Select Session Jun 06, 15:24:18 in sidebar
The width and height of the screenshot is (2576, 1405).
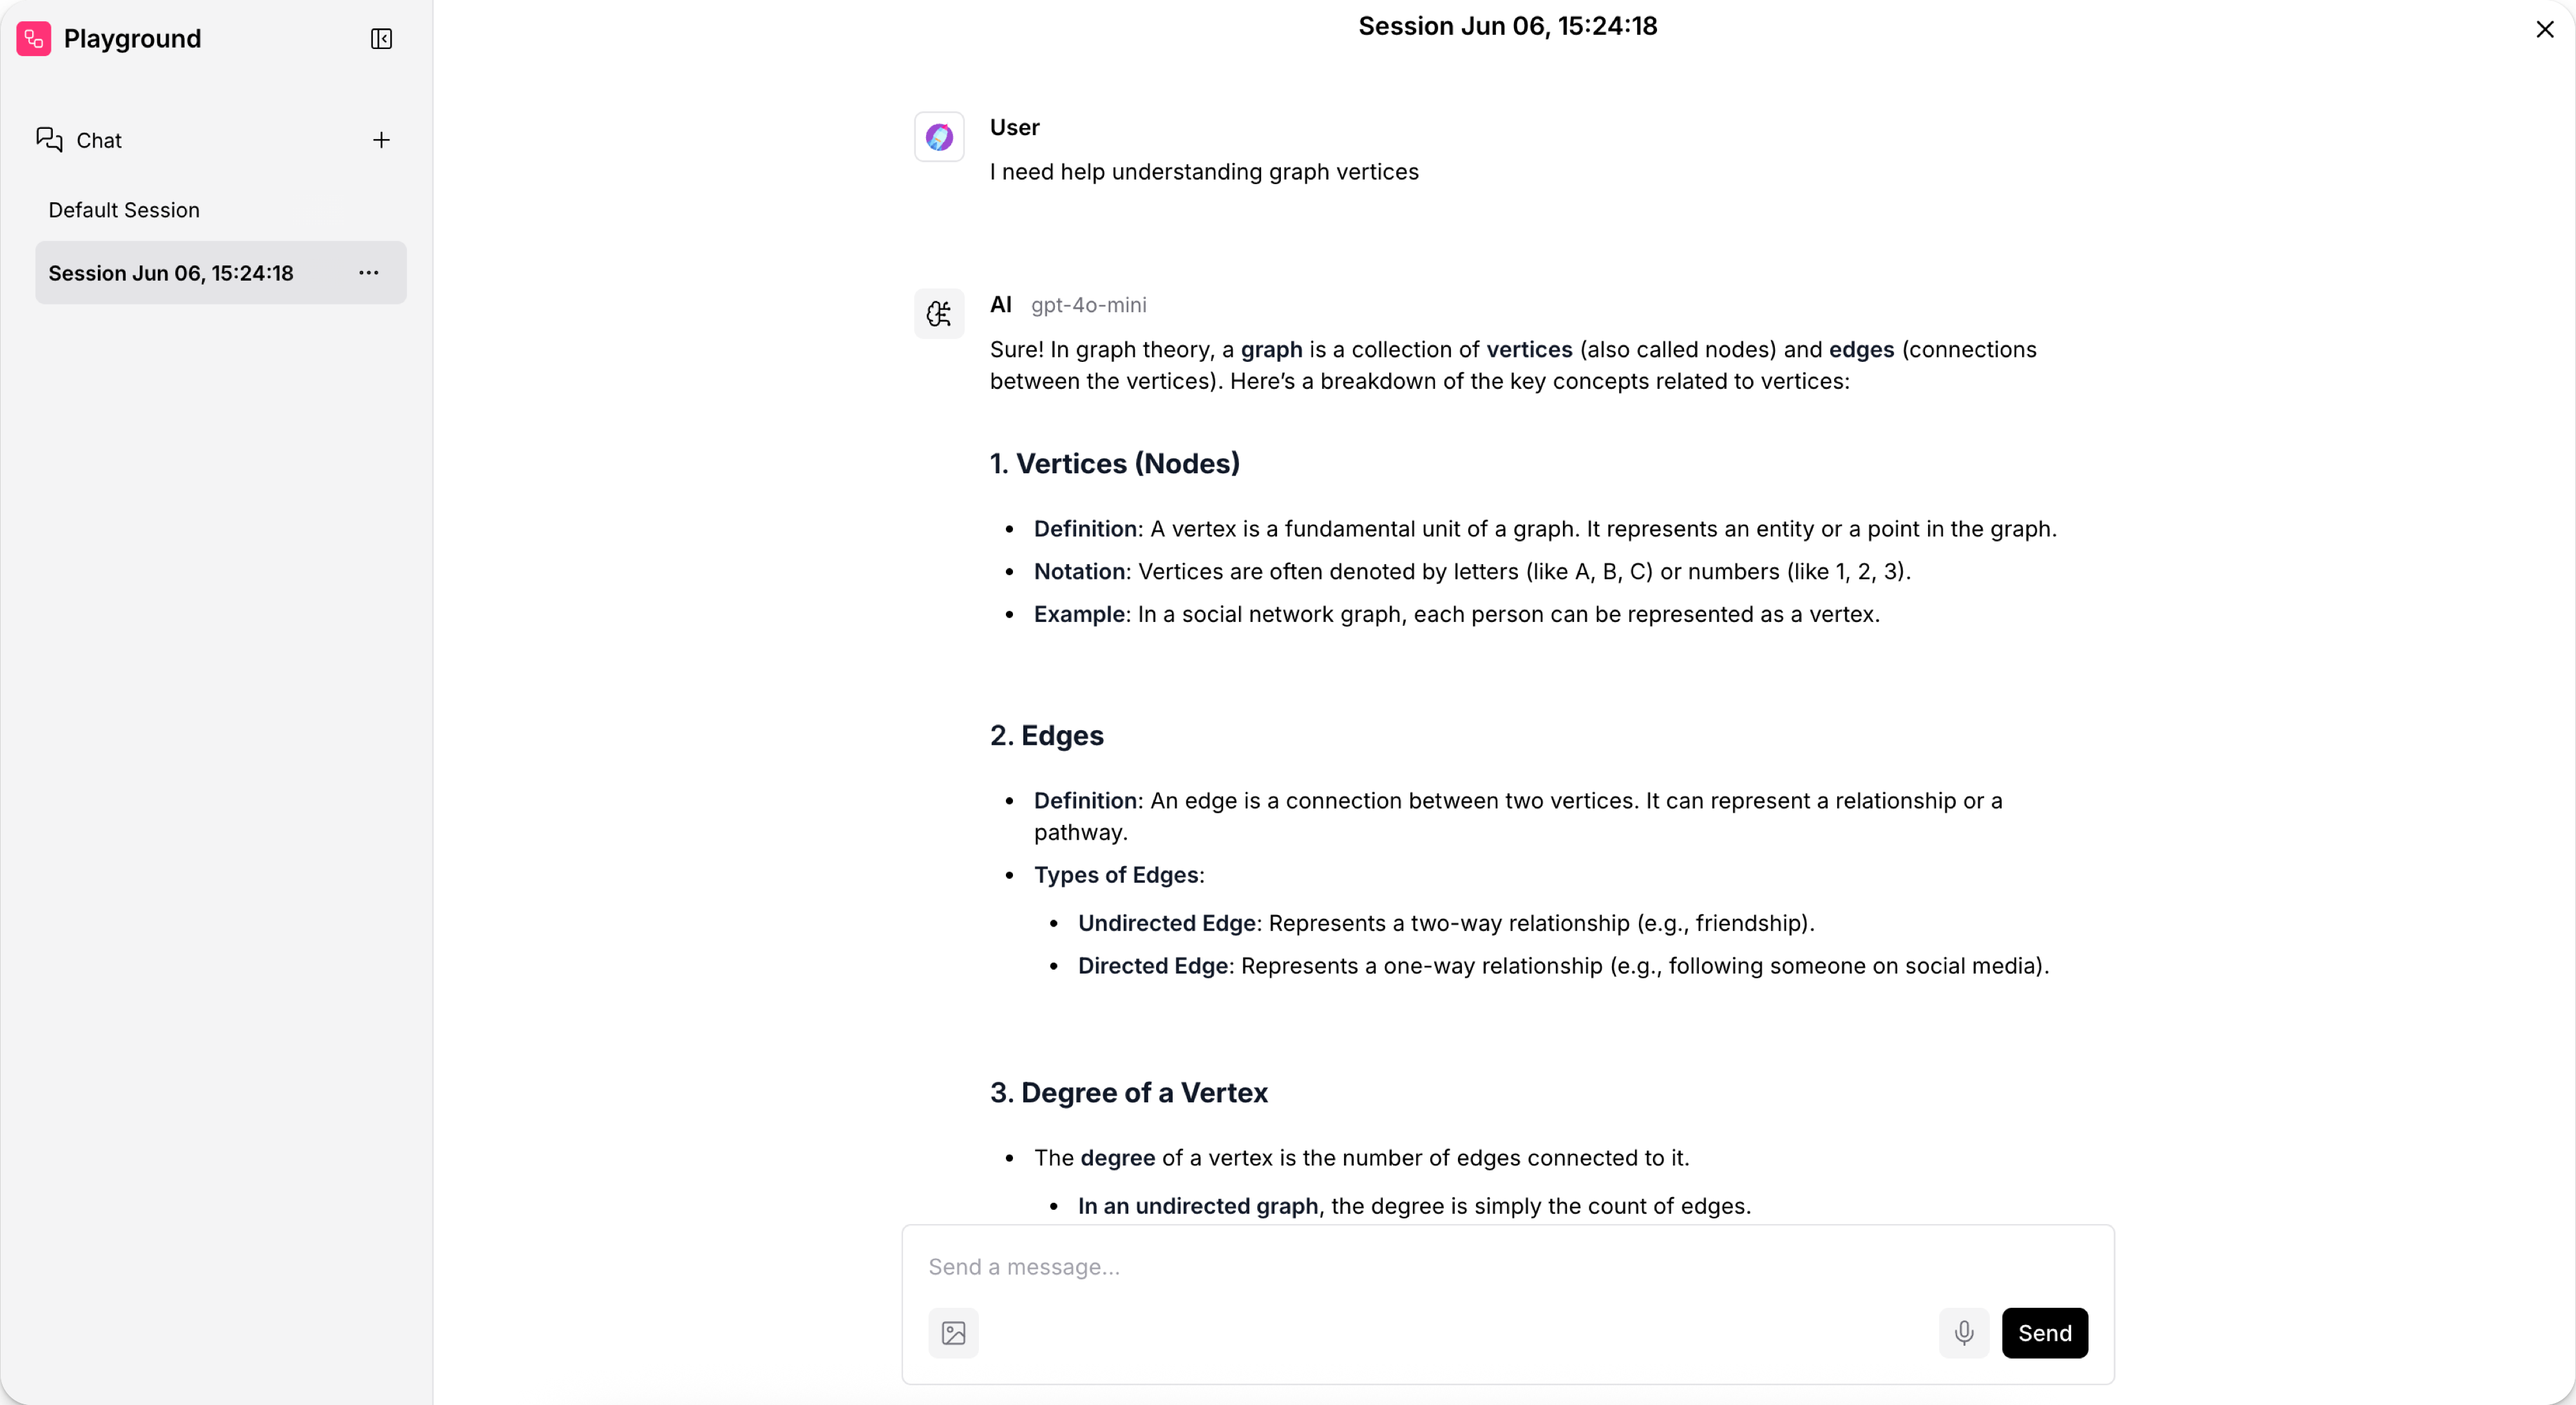coord(171,273)
